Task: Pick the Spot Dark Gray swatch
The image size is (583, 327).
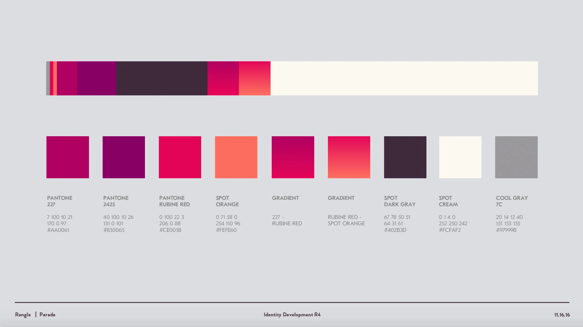Action: click(405, 157)
